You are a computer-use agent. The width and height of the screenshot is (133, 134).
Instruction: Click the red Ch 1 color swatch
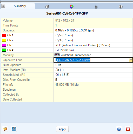[4, 35]
